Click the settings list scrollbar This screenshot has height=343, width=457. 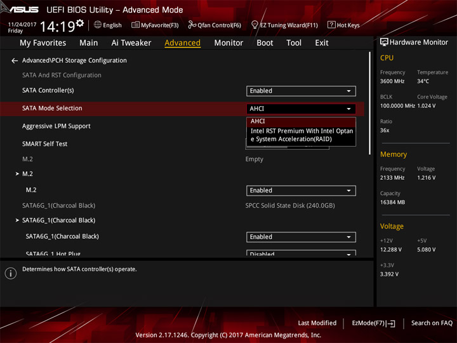click(x=369, y=104)
